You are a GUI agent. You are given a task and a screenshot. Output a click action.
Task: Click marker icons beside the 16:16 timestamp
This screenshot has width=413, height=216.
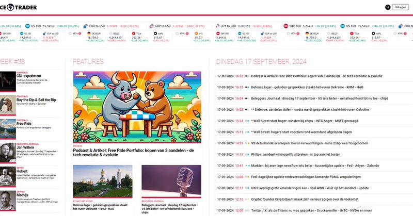point(247,76)
